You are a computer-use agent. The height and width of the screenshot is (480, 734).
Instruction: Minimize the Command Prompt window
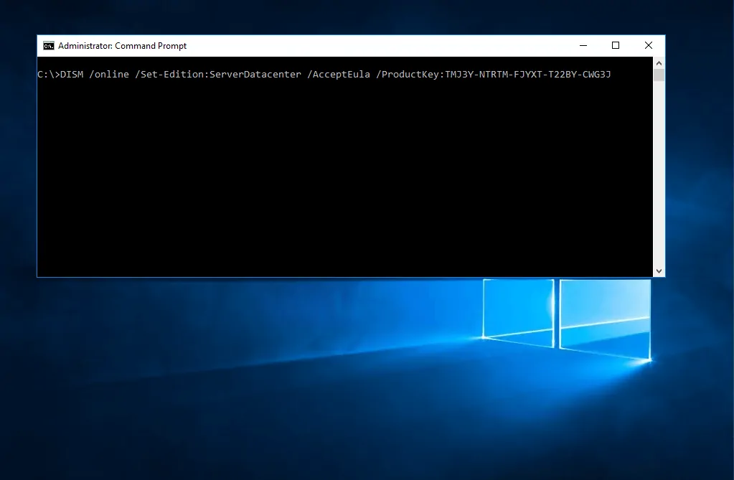(x=583, y=45)
